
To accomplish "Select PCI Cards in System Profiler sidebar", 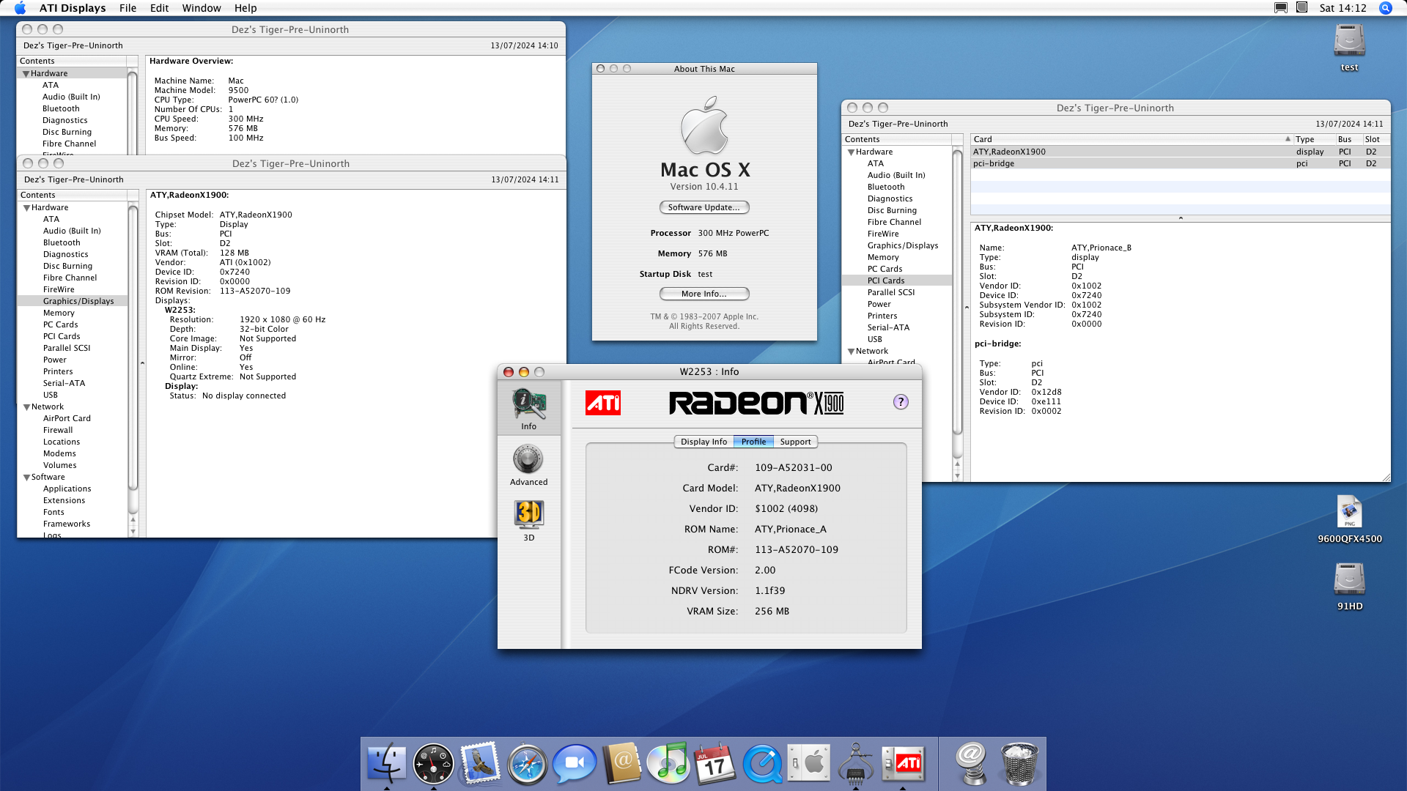I will pos(60,335).
